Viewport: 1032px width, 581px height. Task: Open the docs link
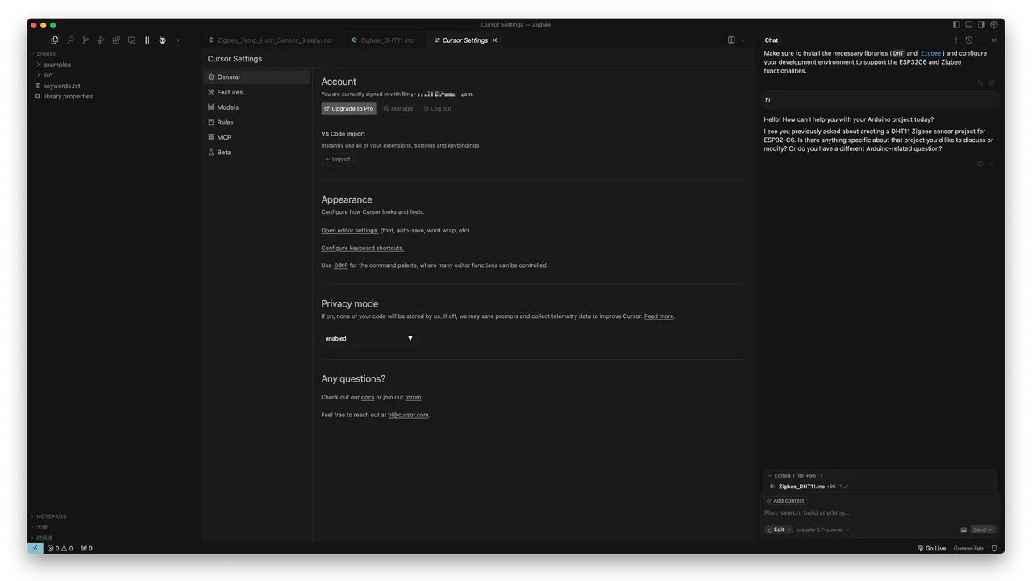[368, 397]
